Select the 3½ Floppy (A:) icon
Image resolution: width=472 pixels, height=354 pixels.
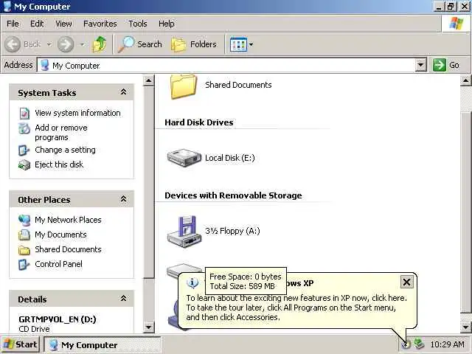point(184,231)
